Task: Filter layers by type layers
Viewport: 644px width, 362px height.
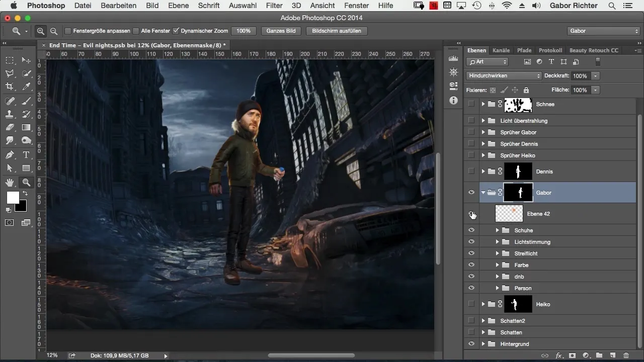Action: point(551,62)
